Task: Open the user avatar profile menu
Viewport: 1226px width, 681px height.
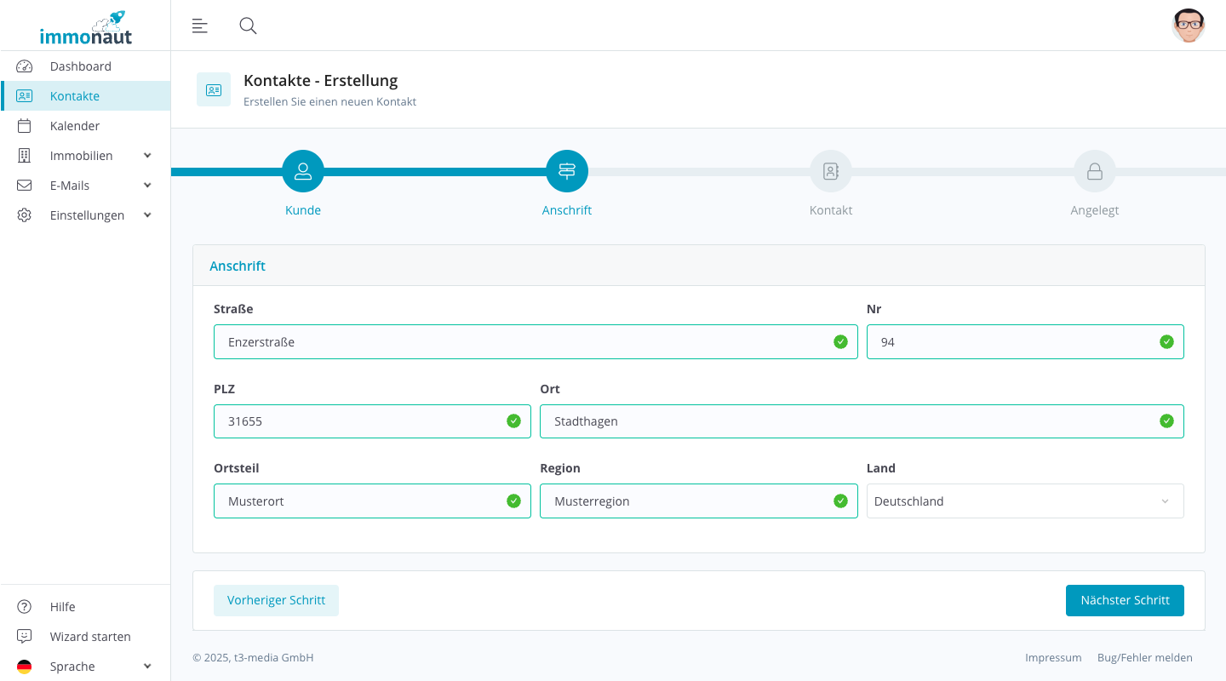Action: [1188, 26]
